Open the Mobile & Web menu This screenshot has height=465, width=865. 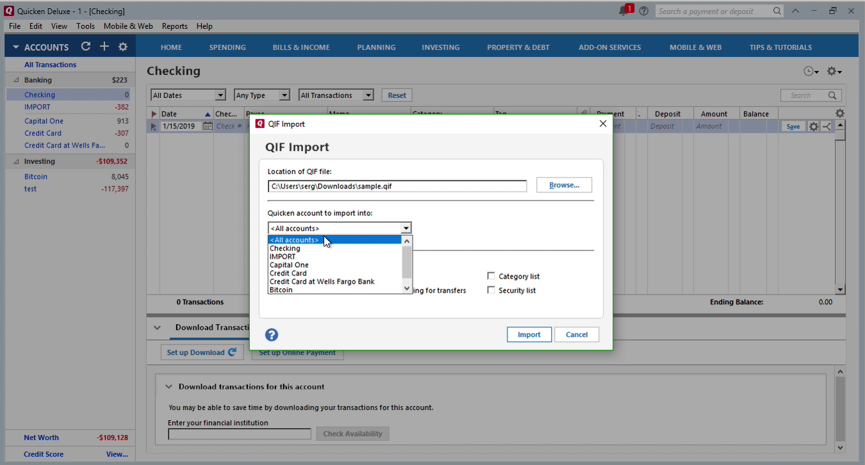coord(128,26)
